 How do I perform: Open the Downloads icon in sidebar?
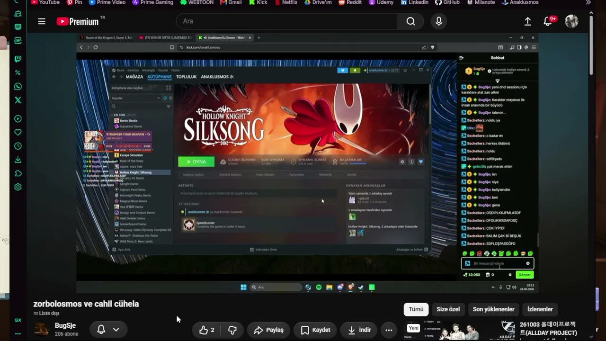(x=18, y=160)
